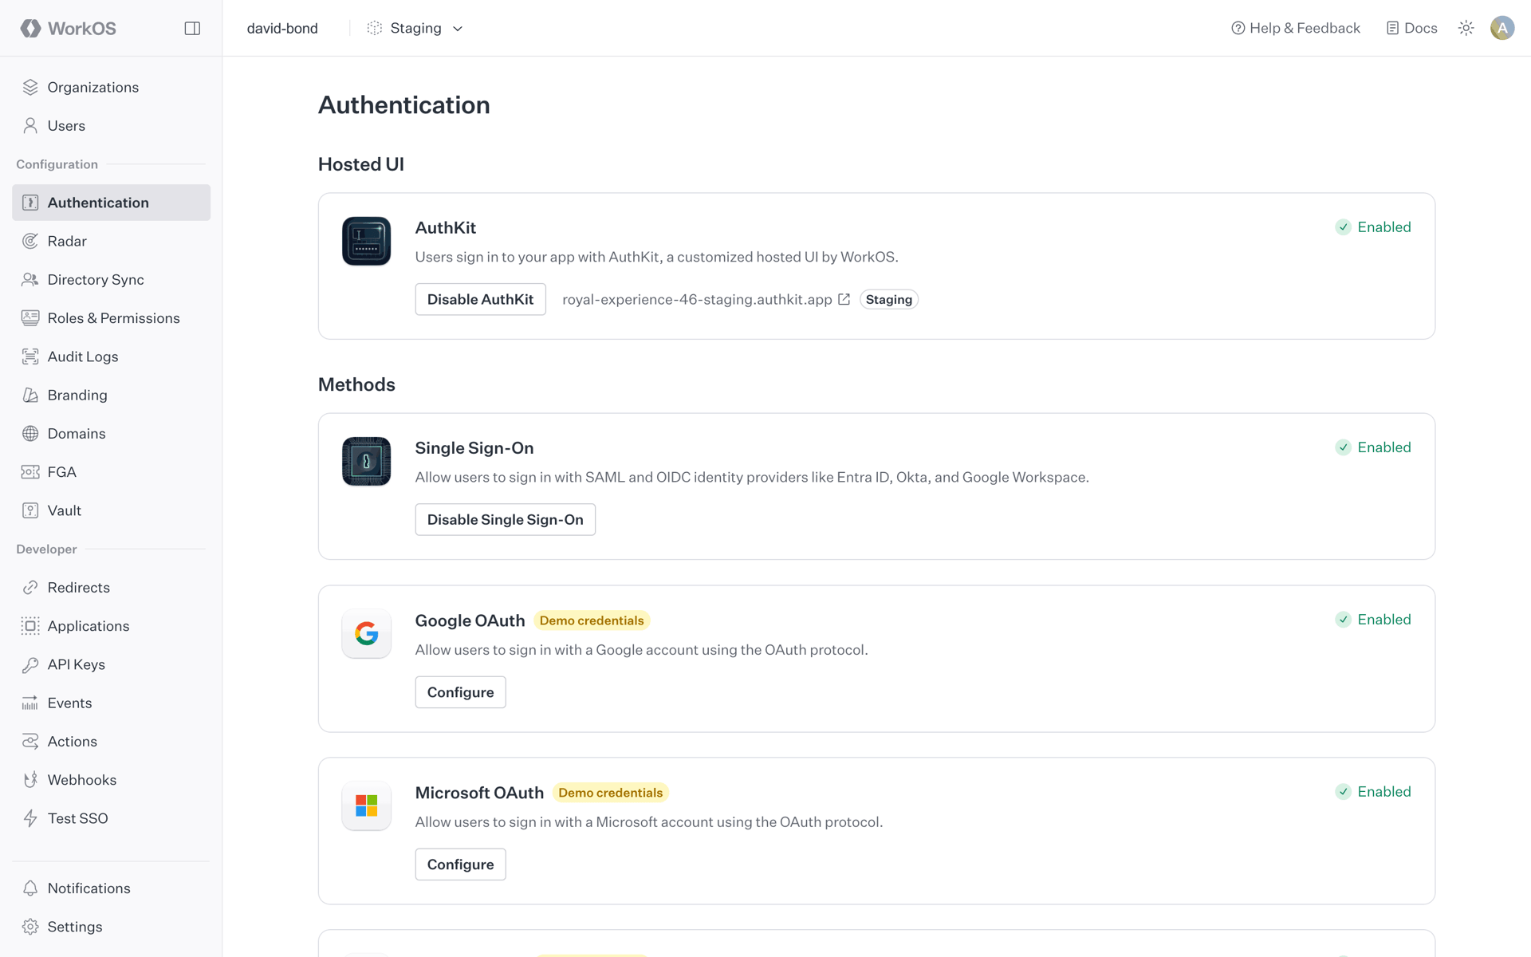Open the Events page
The image size is (1531, 957).
[x=111, y=703]
